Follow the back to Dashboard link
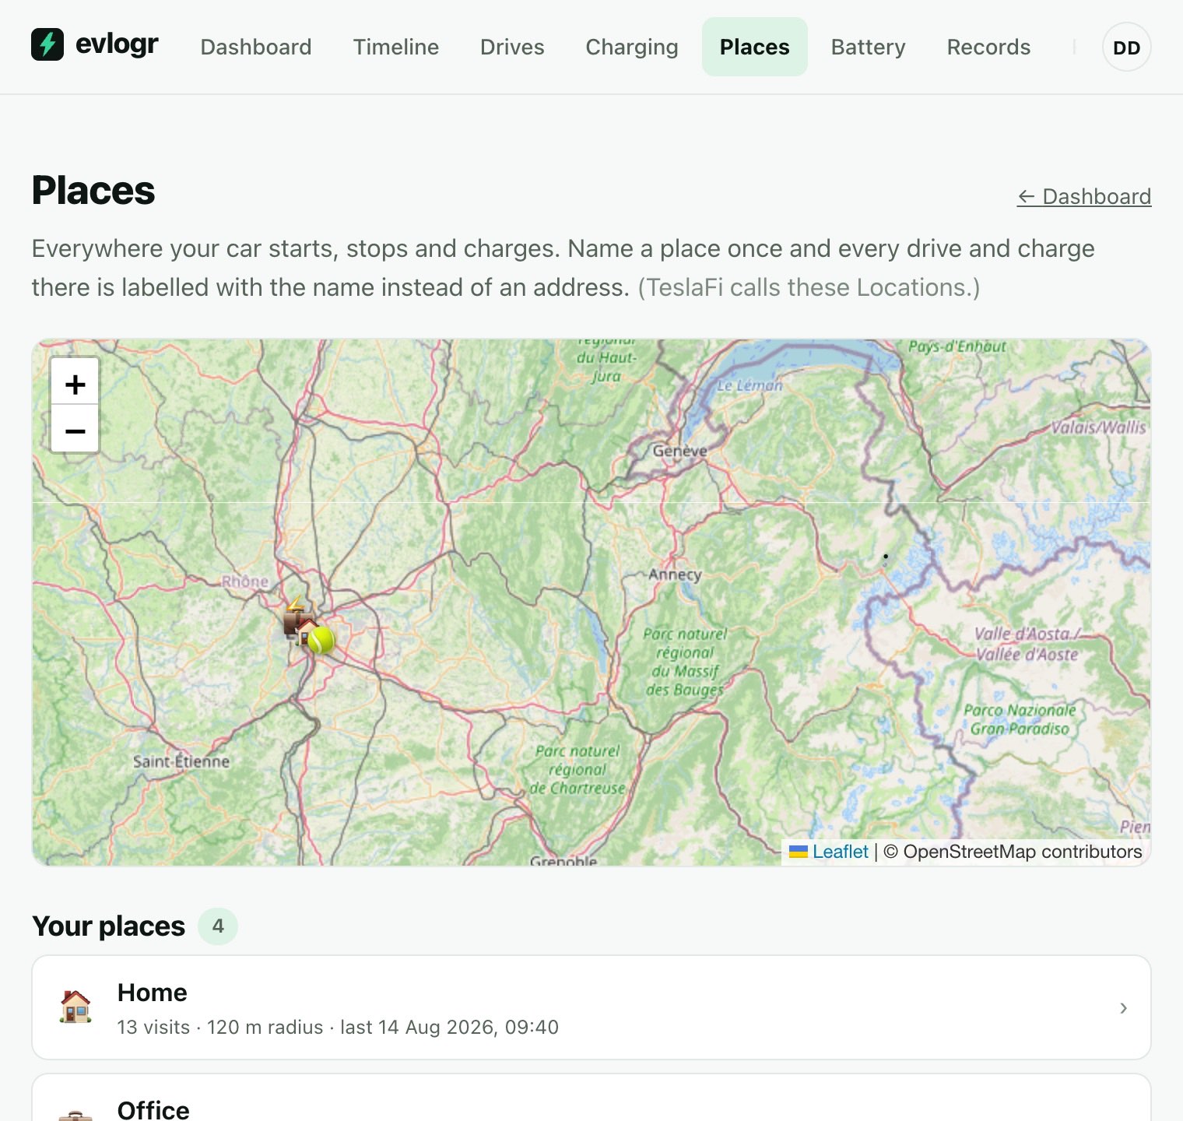Image resolution: width=1183 pixels, height=1121 pixels. pos(1084,196)
